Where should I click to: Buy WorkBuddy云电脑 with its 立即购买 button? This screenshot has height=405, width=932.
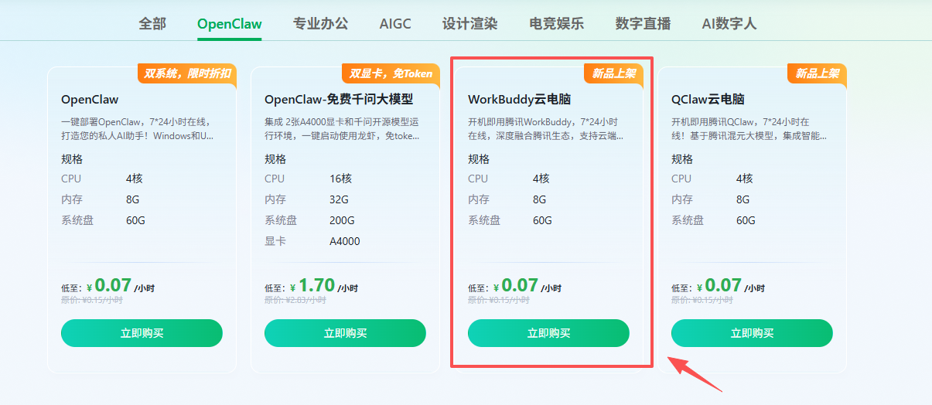(548, 333)
